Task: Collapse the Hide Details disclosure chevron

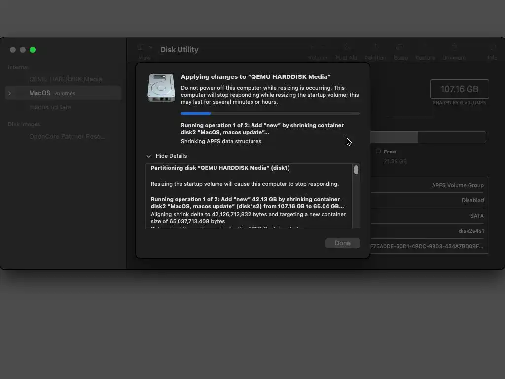Action: click(x=148, y=156)
